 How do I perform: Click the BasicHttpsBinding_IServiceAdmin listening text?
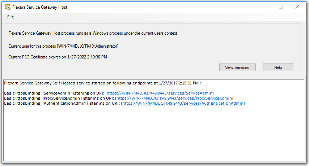coord(54,93)
